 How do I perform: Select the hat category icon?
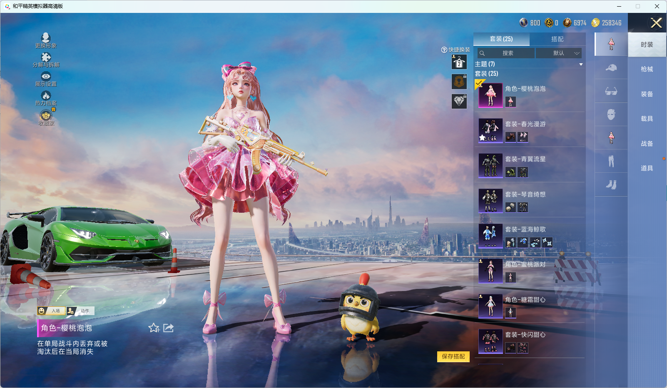point(611,68)
